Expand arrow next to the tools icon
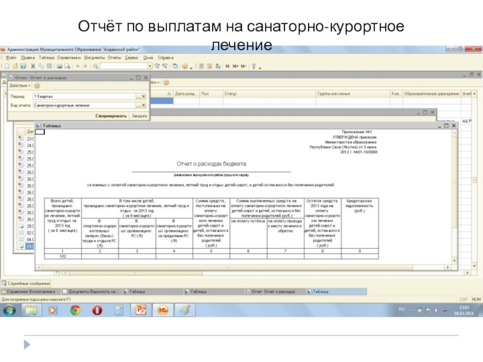Image resolution: width=483 pixels, height=362 pixels. [x=260, y=68]
